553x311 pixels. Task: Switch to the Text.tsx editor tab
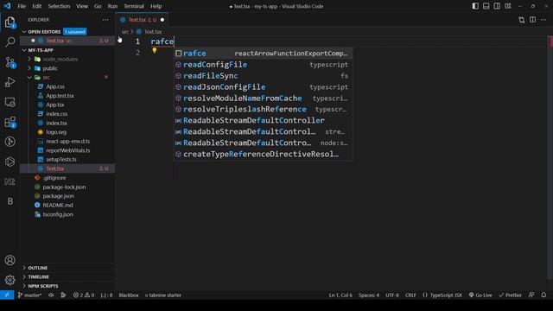point(142,20)
